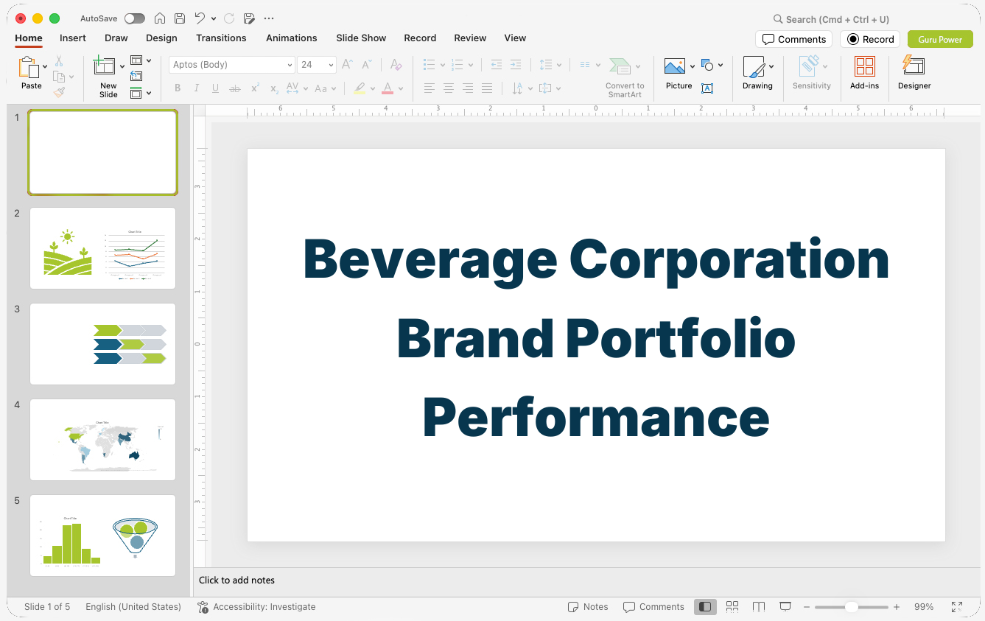Open the Animations tab
This screenshot has width=985, height=621.
(292, 38)
